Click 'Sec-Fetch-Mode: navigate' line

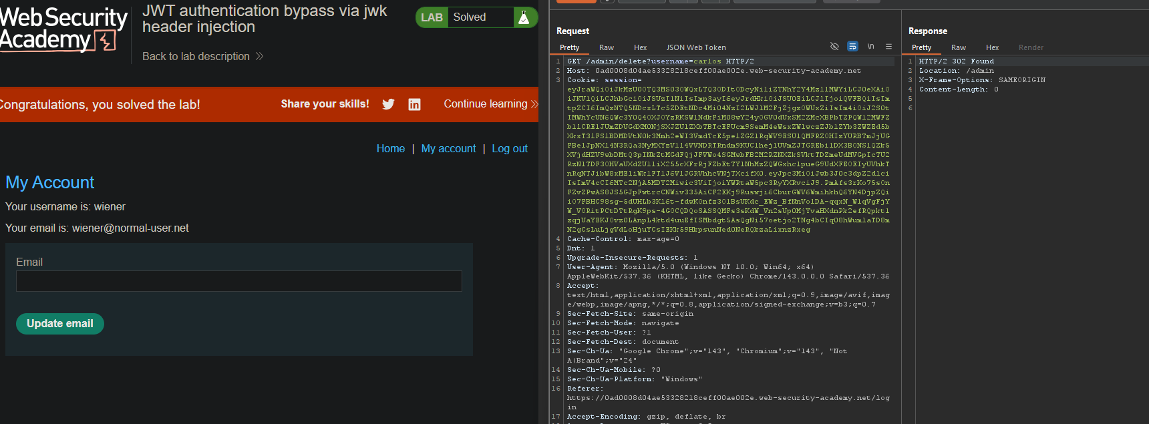point(623,323)
